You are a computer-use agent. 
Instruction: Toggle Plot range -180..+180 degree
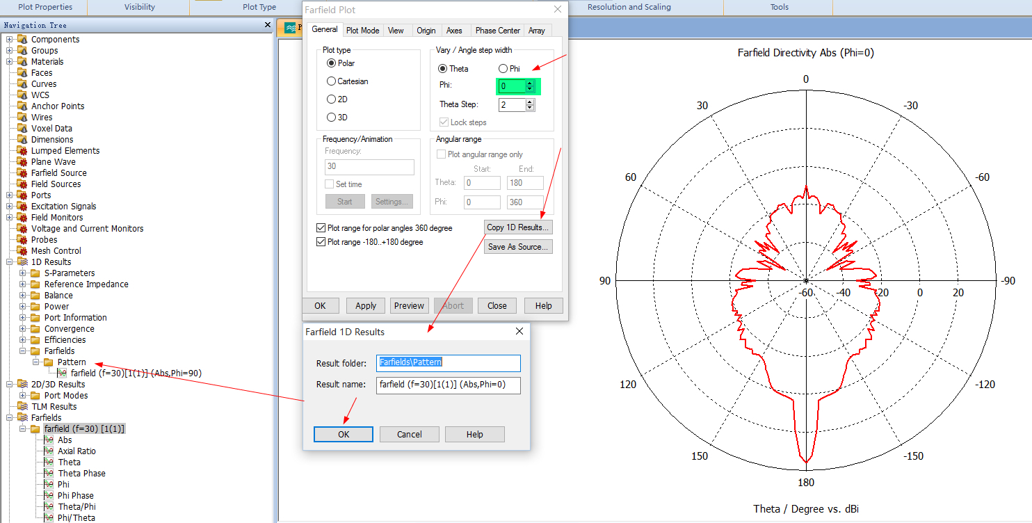pyautogui.click(x=321, y=242)
